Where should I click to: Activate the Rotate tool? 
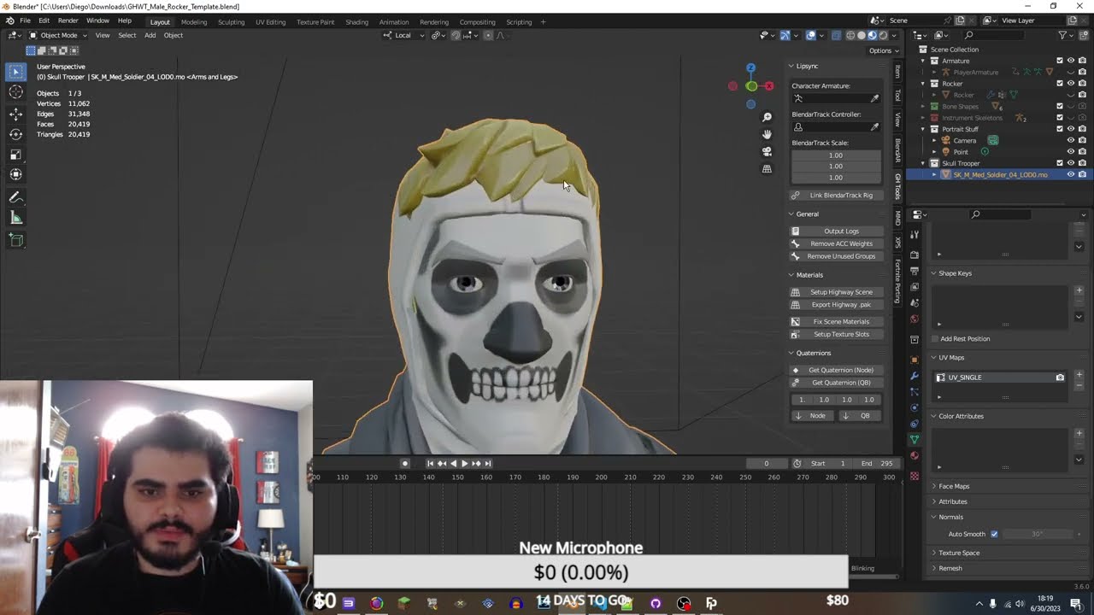16,134
